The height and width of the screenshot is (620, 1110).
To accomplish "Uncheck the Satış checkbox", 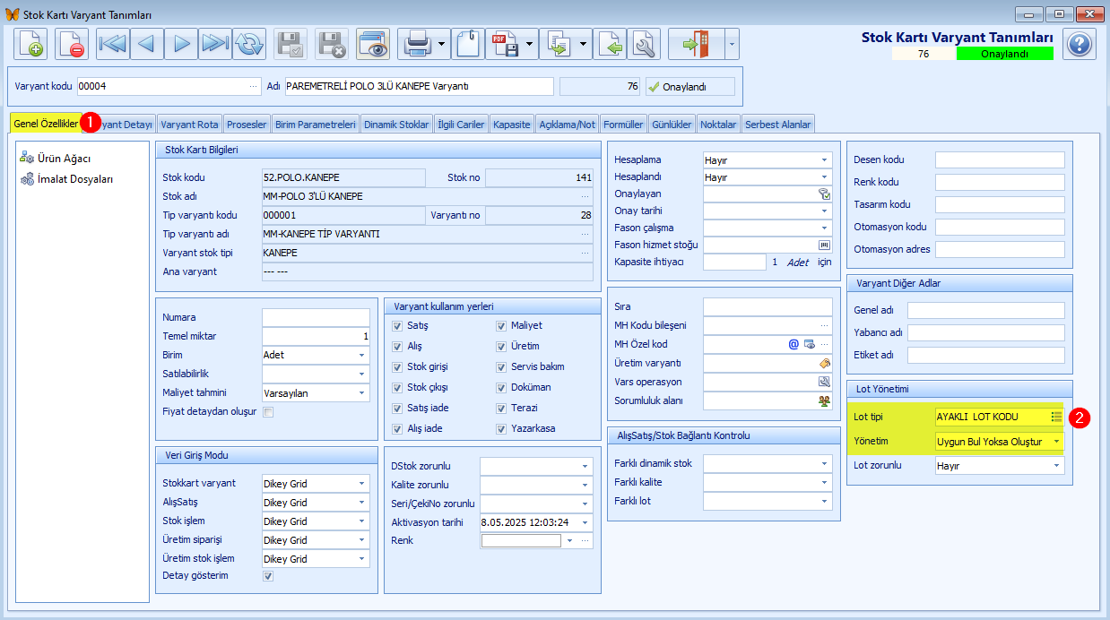I will point(397,325).
